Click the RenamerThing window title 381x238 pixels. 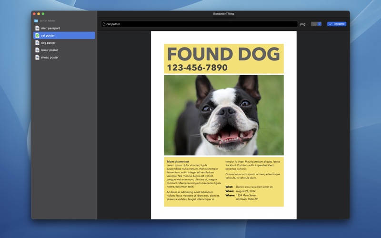click(x=223, y=14)
